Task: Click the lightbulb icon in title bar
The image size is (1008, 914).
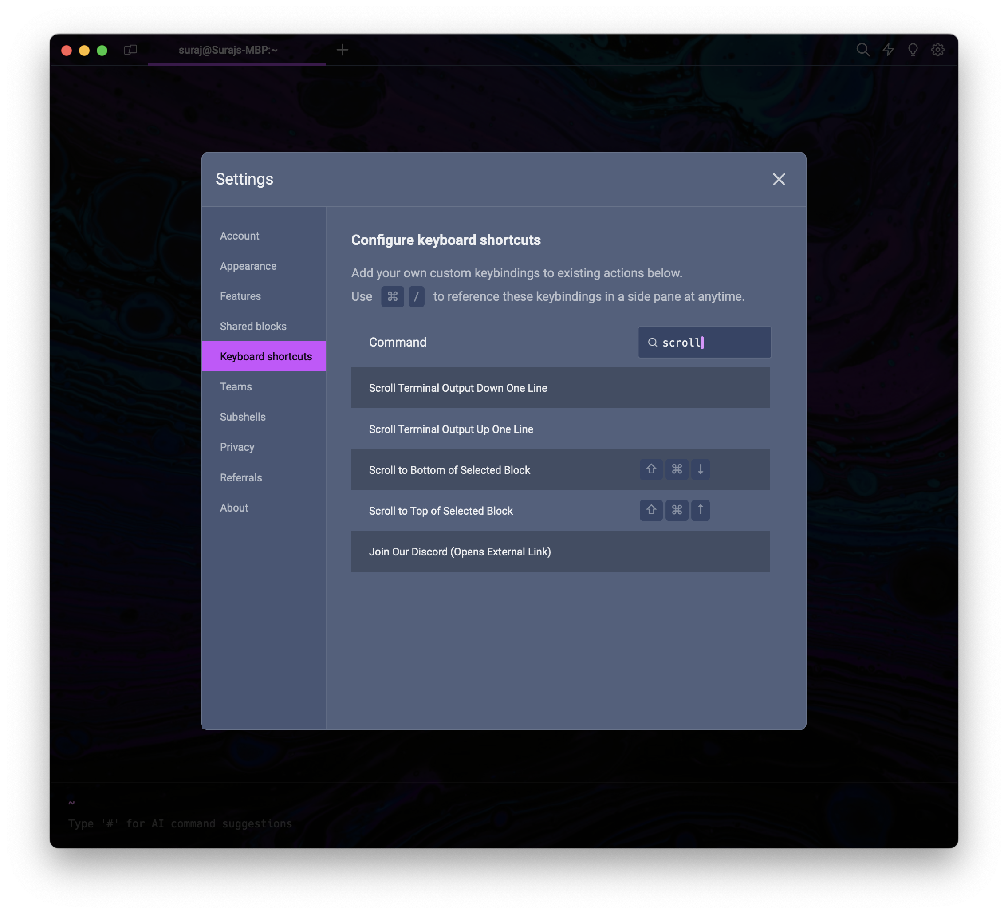Action: [x=913, y=50]
